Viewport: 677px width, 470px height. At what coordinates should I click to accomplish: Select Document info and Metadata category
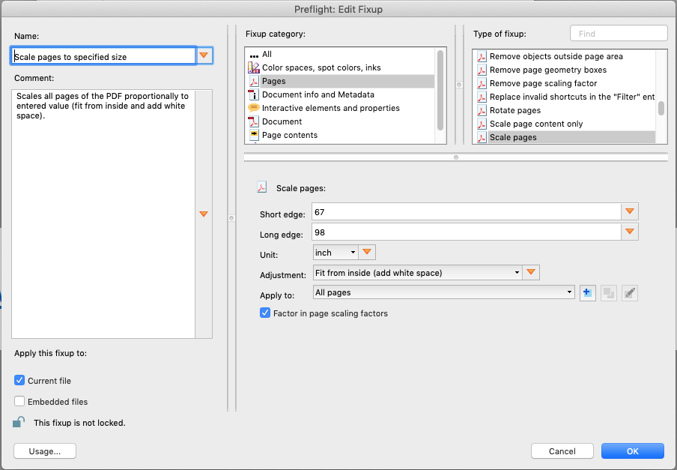coord(318,94)
